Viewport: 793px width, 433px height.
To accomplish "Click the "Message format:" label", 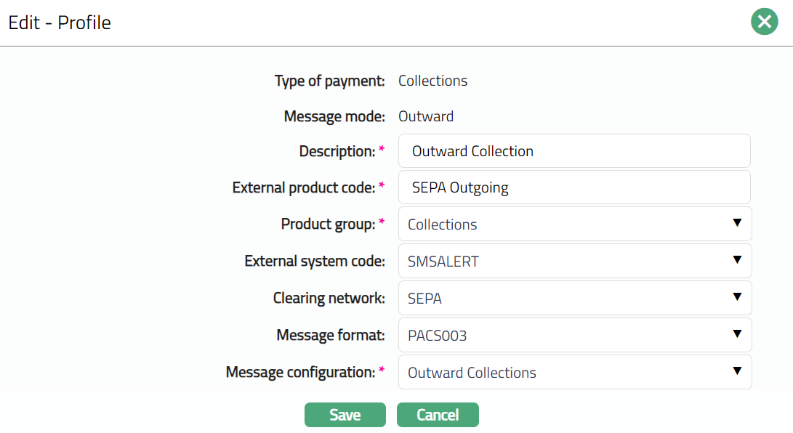I will click(x=331, y=335).
